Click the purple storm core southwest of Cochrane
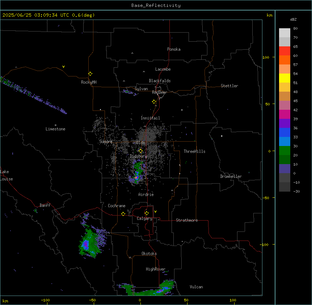The image size is (312, 305). pyautogui.click(x=86, y=244)
